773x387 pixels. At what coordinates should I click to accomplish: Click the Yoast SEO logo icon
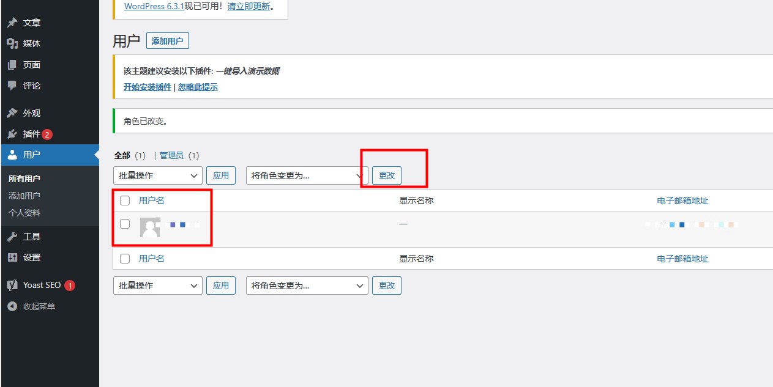coord(12,285)
